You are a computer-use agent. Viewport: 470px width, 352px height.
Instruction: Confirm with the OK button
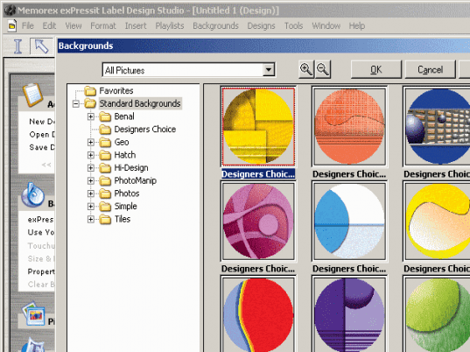coord(375,69)
